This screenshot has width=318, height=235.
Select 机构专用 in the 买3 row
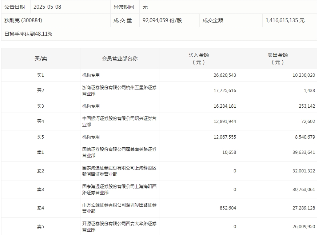[91, 106]
